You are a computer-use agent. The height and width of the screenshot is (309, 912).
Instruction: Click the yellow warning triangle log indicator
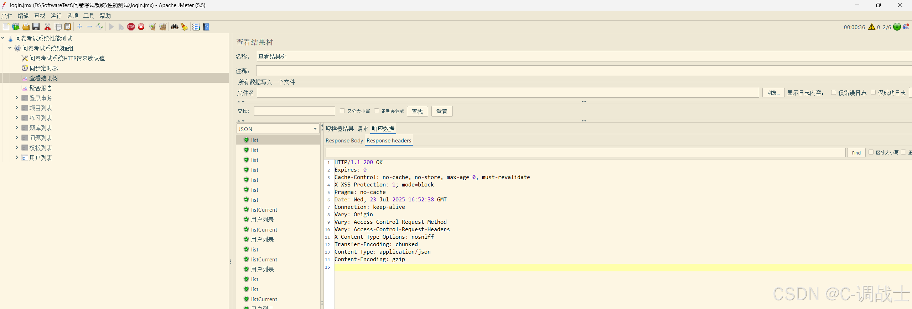coord(872,27)
